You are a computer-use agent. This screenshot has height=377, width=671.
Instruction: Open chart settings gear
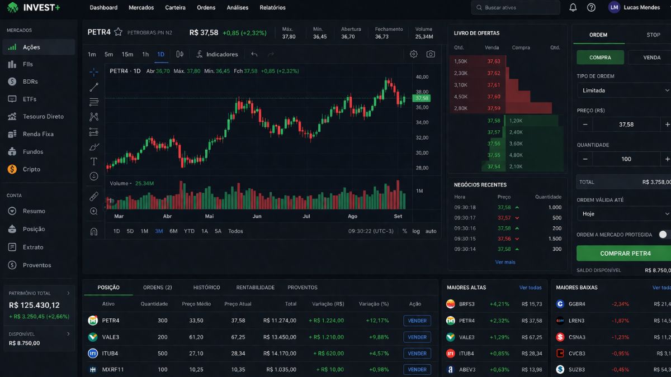[x=413, y=54]
